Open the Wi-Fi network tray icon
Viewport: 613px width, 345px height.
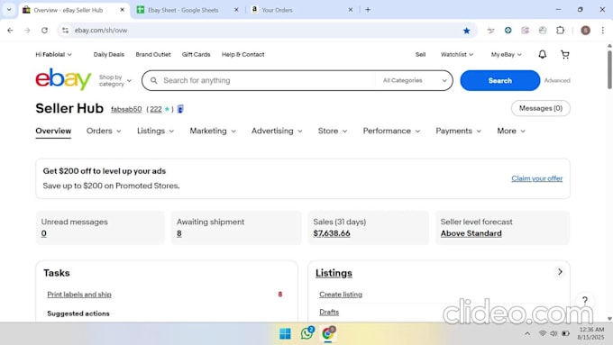pos(543,333)
